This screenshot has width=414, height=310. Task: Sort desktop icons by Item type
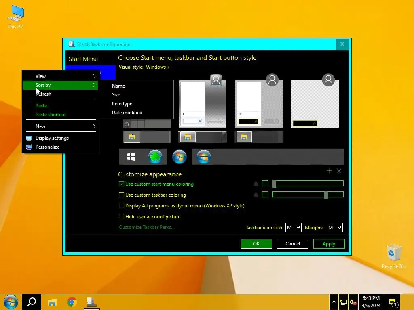(x=136, y=104)
